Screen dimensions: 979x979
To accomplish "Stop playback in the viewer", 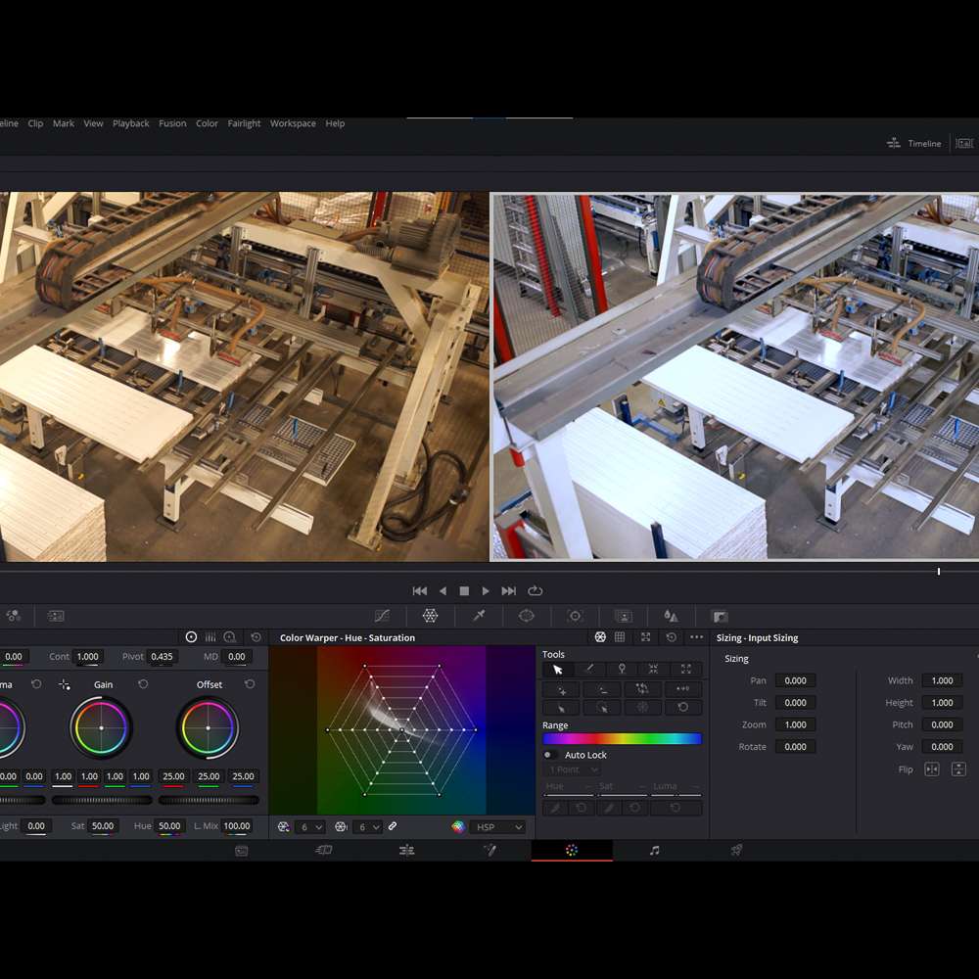I will 464,590.
